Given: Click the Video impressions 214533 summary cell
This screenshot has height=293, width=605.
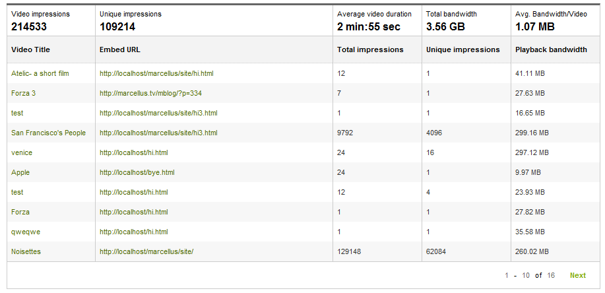Looking at the screenshot, I should 40,20.
